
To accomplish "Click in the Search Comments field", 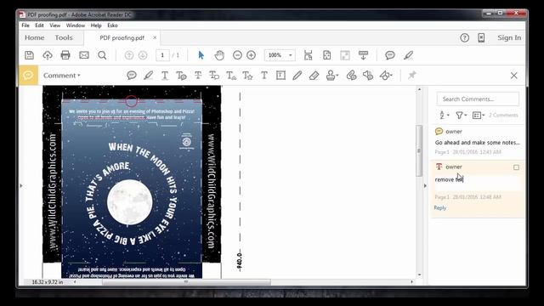I will coord(478,99).
